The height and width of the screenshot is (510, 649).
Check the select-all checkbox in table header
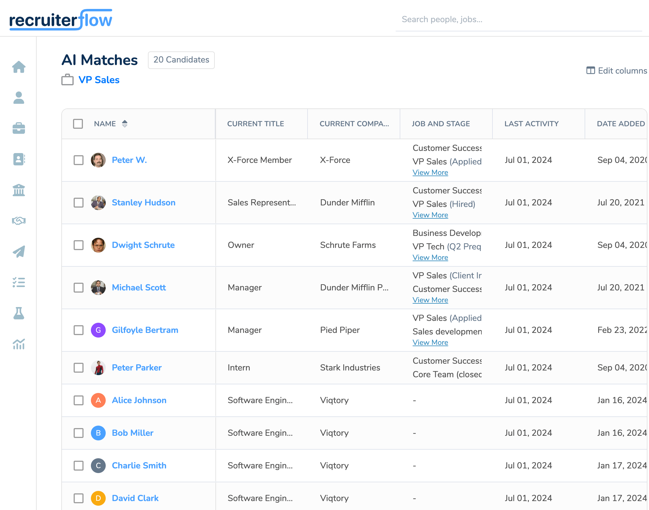78,124
